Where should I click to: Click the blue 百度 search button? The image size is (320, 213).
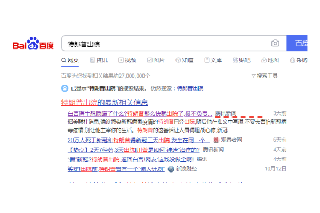point(297,43)
